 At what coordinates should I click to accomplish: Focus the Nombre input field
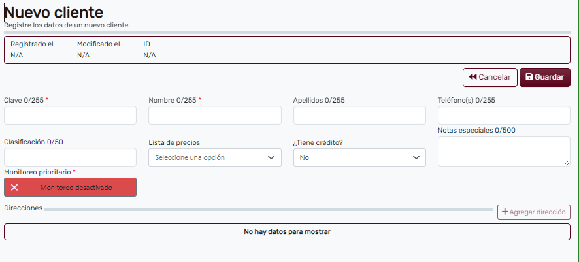coord(215,116)
